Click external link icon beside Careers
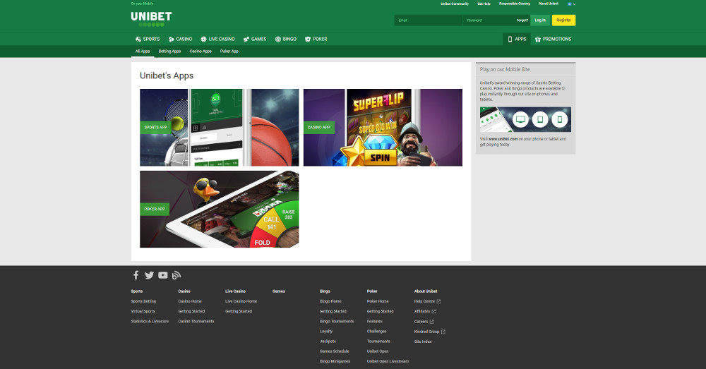The height and width of the screenshot is (369, 706). [432, 322]
